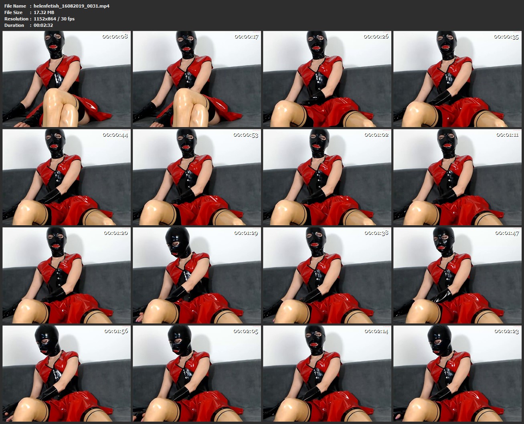The width and height of the screenshot is (524, 424).
Task: Select the thumbnail timestamped 00:01:56
Action: 67,374
